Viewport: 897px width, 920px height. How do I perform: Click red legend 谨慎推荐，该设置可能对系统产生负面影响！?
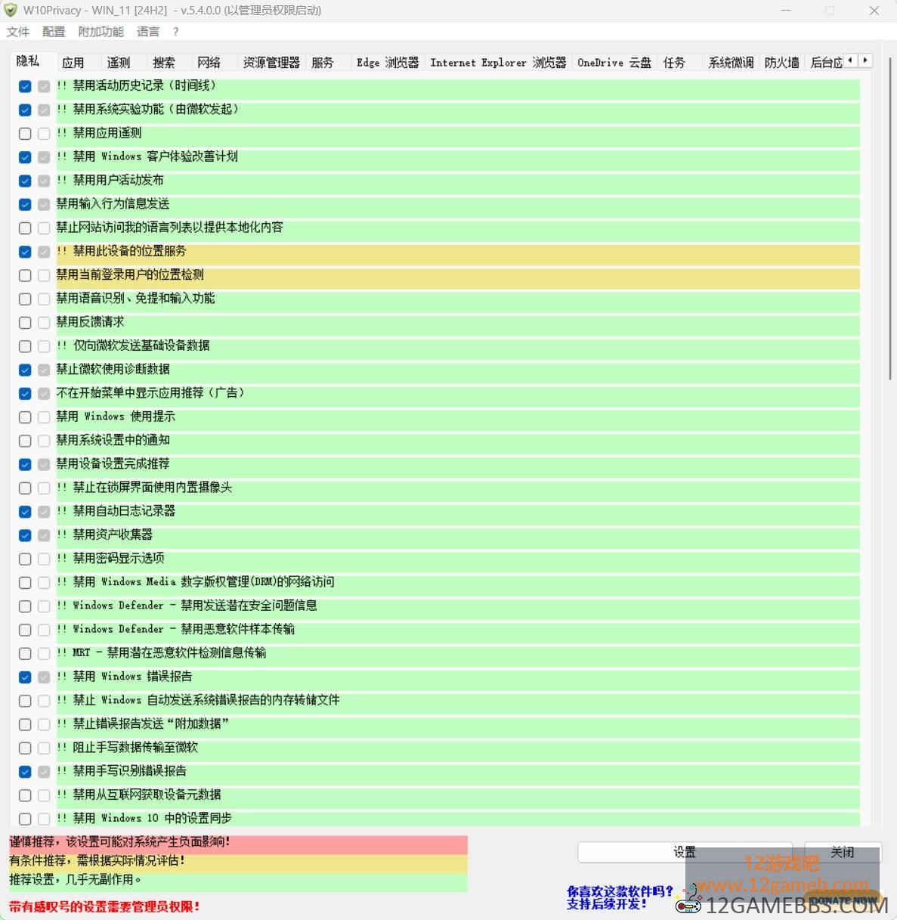pyautogui.click(x=238, y=844)
